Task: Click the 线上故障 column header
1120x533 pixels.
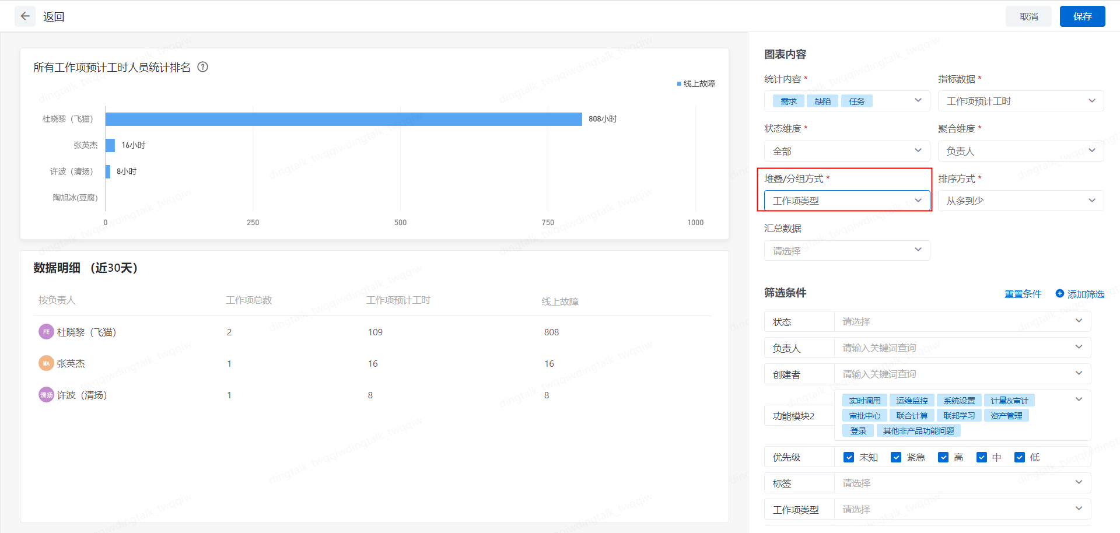Action: click(x=560, y=301)
